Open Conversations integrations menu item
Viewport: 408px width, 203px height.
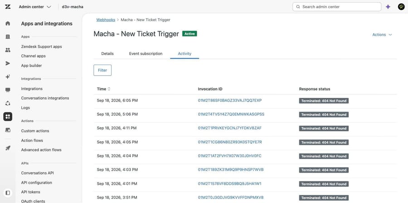45,98
